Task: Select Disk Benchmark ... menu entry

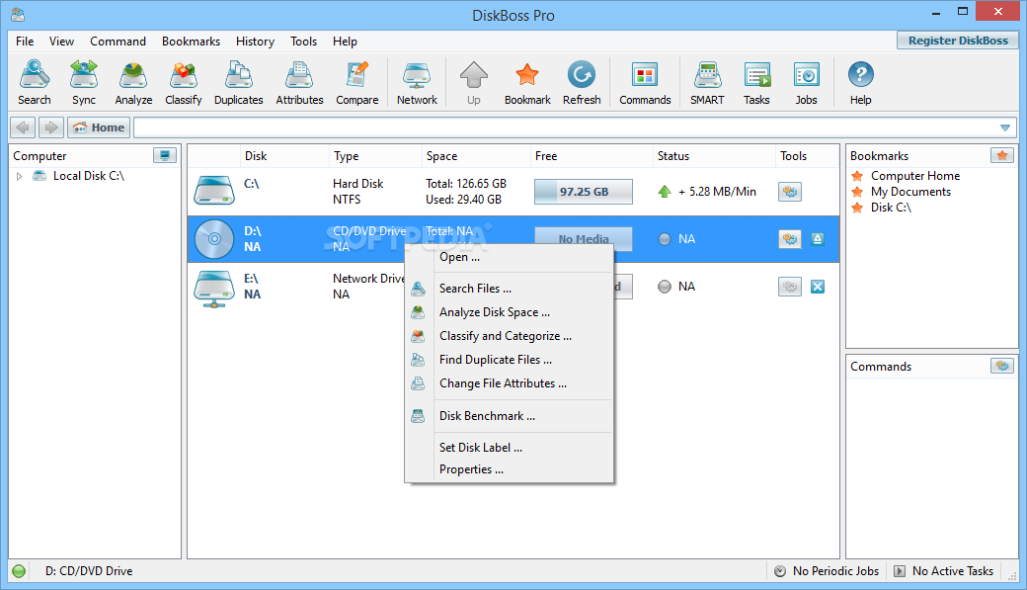Action: click(509, 416)
